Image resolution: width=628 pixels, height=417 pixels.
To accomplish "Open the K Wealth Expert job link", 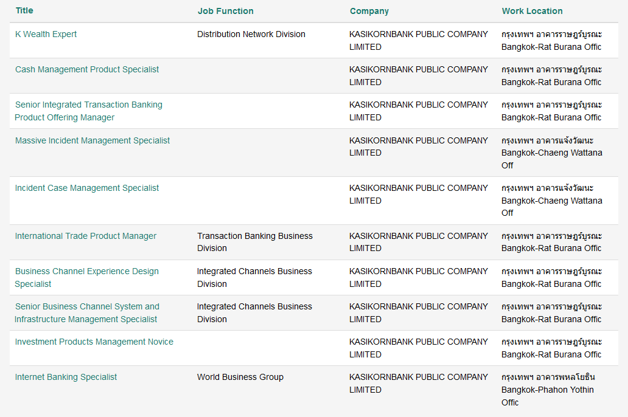I will [46, 35].
